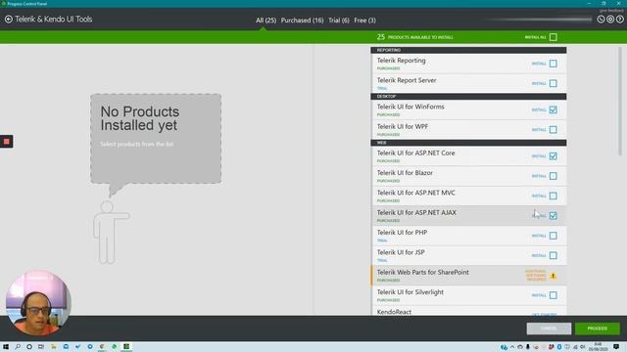Uncheck install box for Telerik UI for ASP.NET Core
The width and height of the screenshot is (627, 352).
(x=553, y=156)
